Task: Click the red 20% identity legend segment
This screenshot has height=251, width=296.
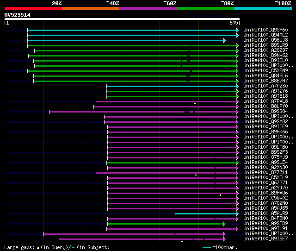Action: pos(33,8)
